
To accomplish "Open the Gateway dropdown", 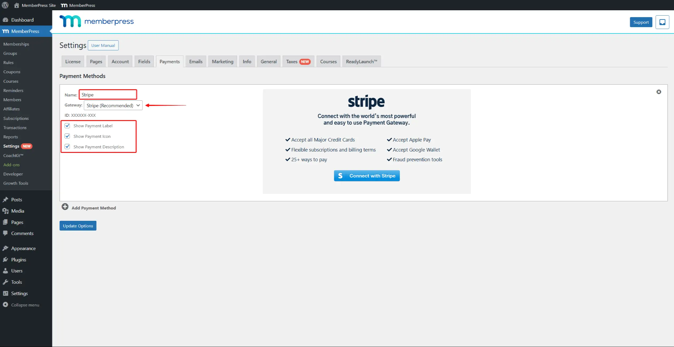I will coord(113,105).
